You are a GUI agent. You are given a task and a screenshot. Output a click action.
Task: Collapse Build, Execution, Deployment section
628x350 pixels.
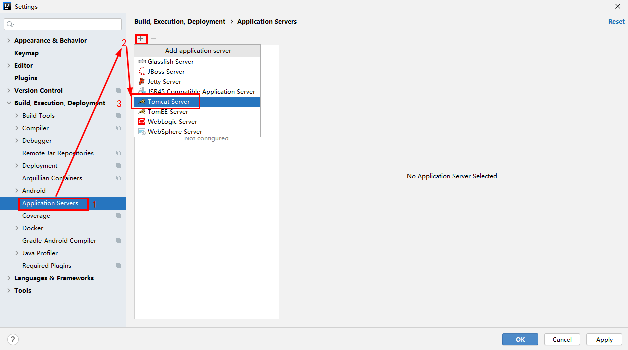tap(9, 103)
